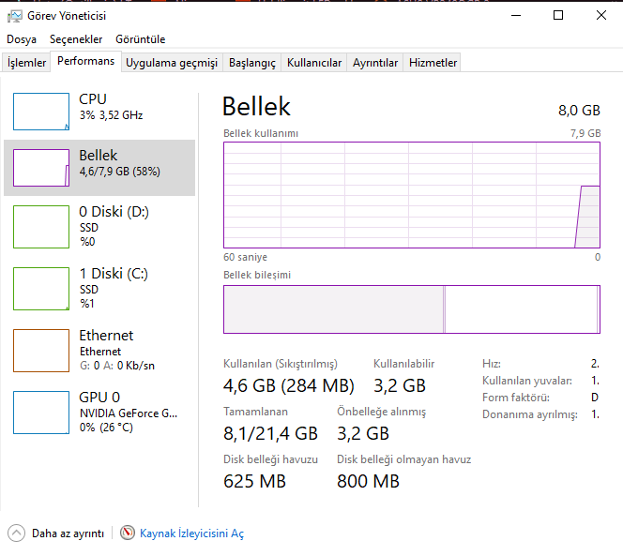Switch to the Başlangıç tab
The height and width of the screenshot is (556, 623).
(252, 63)
